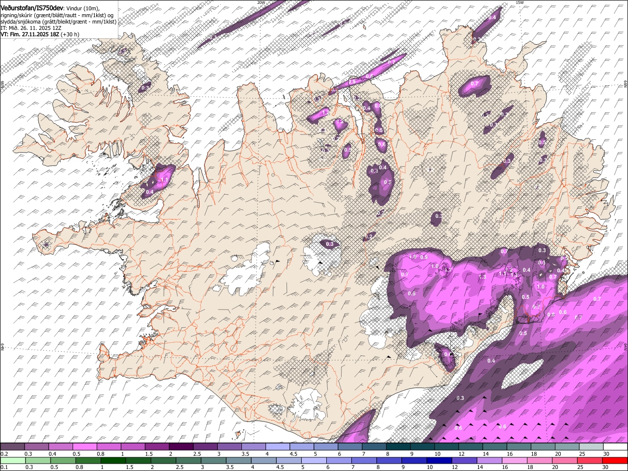Pick top-row swatch between 1 and 1.5

point(133,447)
